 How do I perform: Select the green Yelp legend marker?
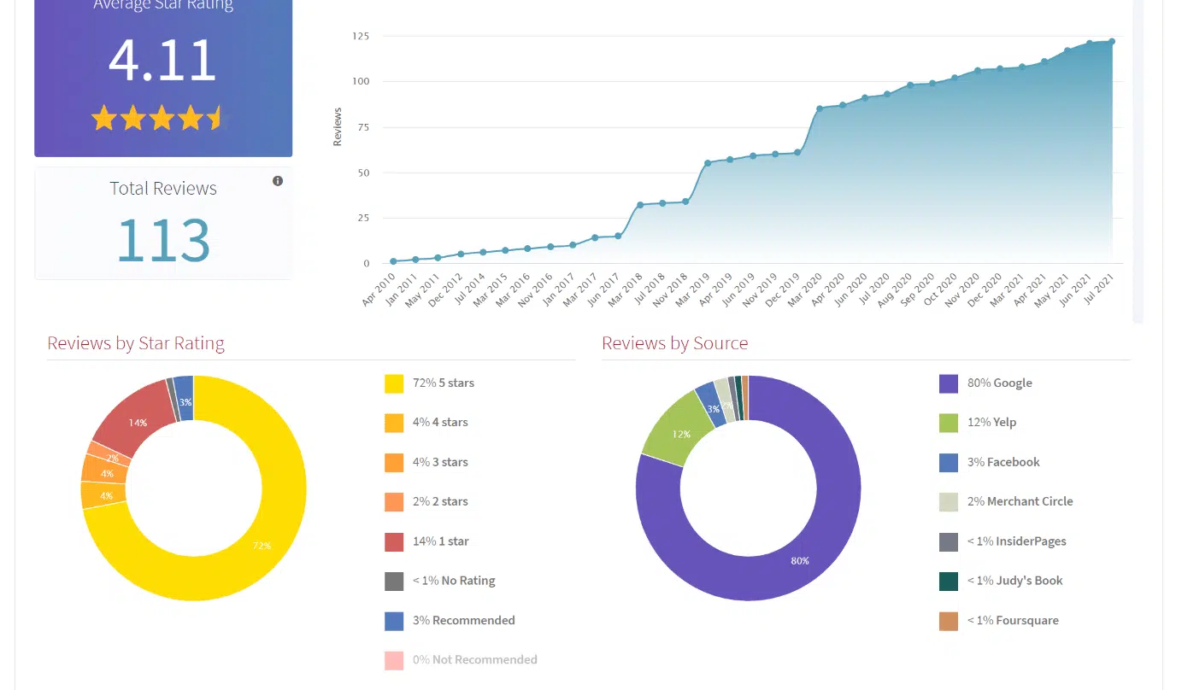click(949, 422)
